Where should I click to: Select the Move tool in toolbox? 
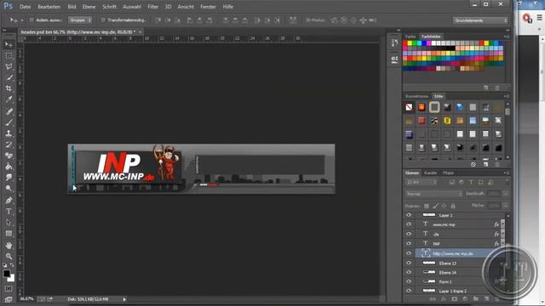click(x=9, y=45)
